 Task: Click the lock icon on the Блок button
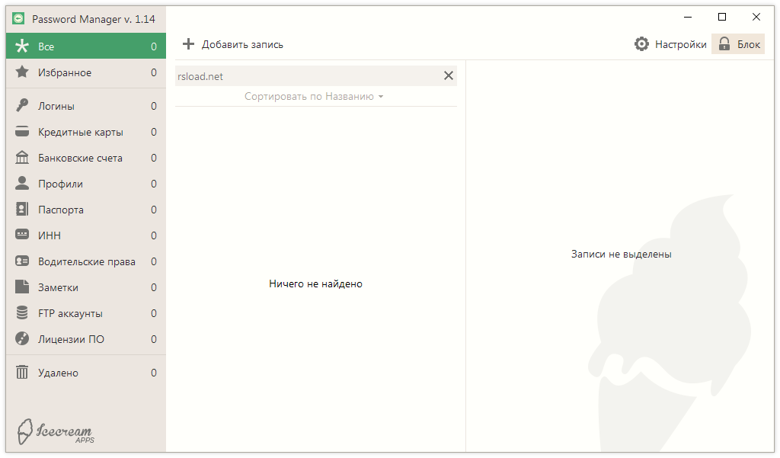tap(724, 43)
